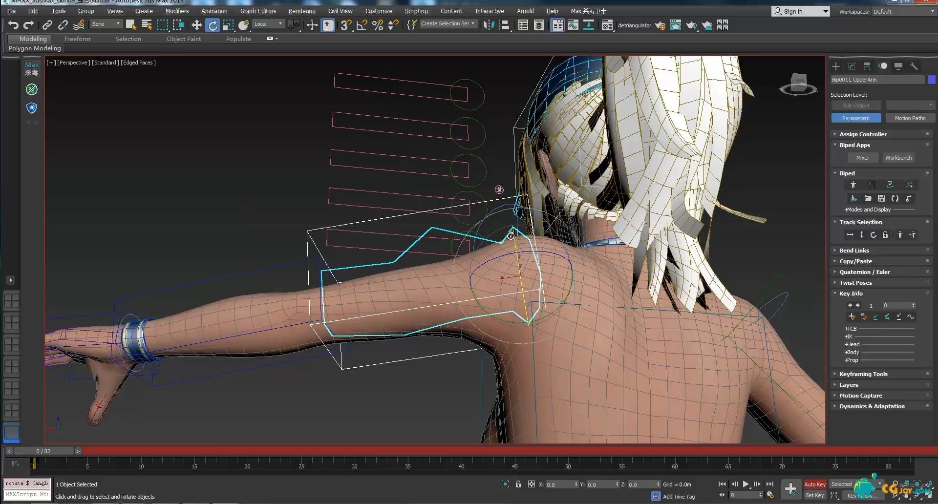Click Biped Footstep Mode icon
This screenshot has width=938, height=504.
coord(872,185)
